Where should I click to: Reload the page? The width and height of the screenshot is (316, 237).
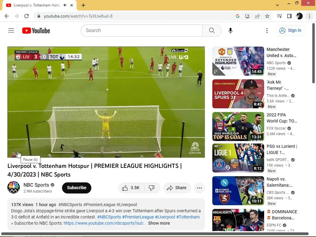pyautogui.click(x=27, y=16)
